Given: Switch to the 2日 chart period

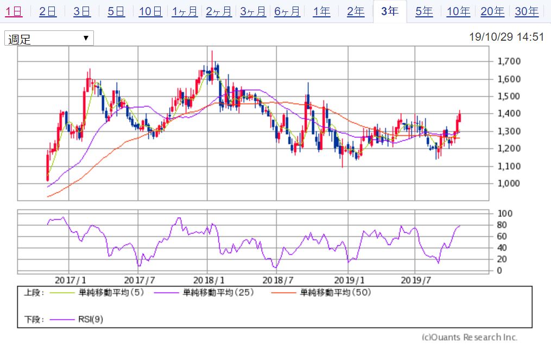Looking at the screenshot, I should click(x=48, y=11).
